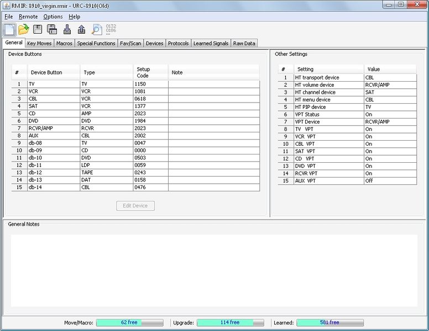
Task: Select the DVD VPT setting row
Action: (x=347, y=166)
